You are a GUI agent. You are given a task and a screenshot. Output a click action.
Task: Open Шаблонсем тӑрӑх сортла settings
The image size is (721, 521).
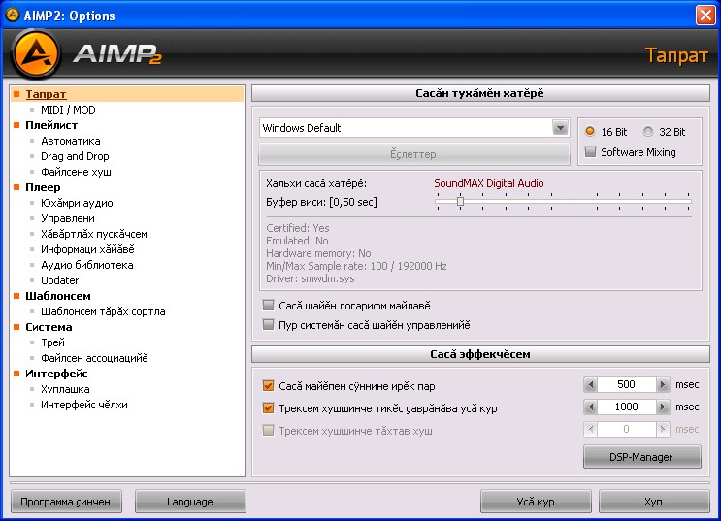tap(103, 311)
